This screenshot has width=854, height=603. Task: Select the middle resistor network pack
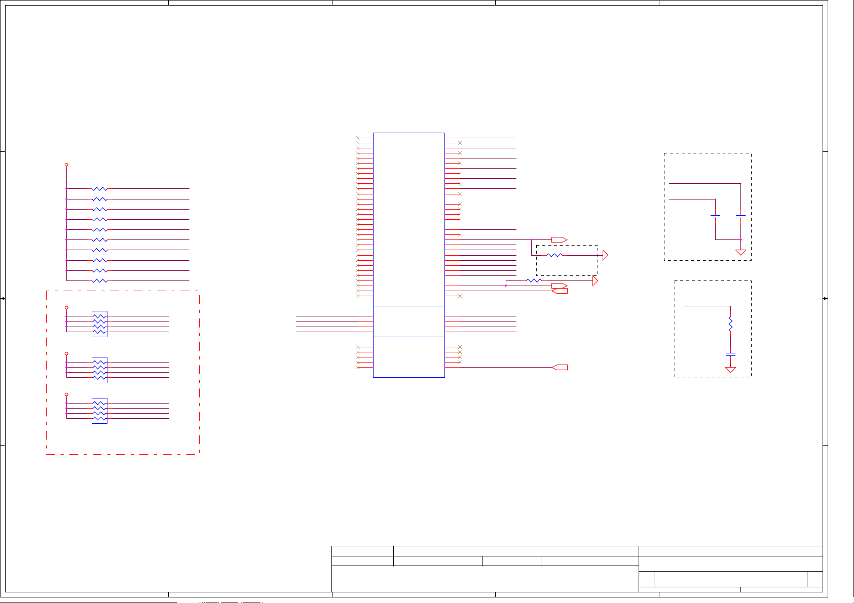point(99,370)
